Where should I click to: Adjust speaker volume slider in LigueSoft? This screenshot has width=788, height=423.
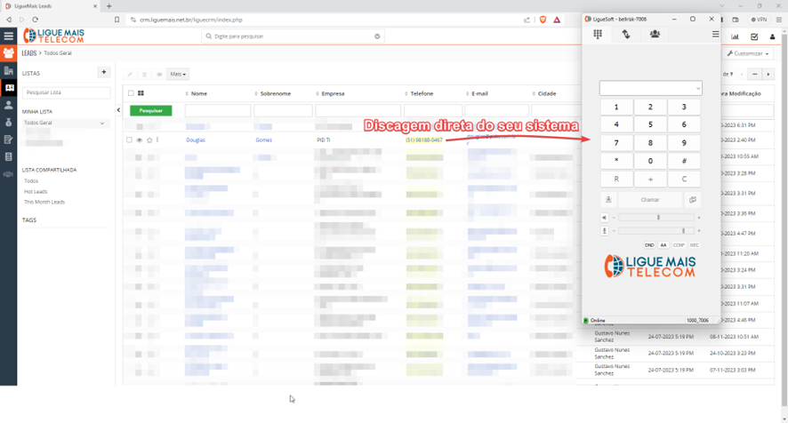(655, 218)
